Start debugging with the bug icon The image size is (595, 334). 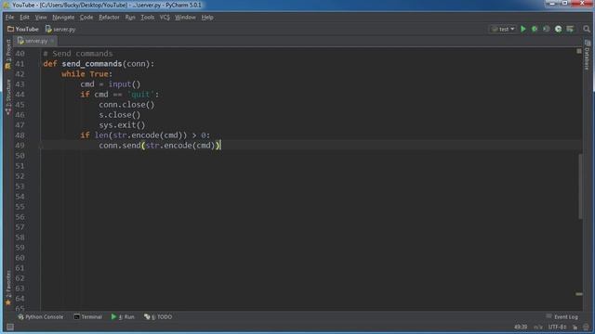[535, 29]
